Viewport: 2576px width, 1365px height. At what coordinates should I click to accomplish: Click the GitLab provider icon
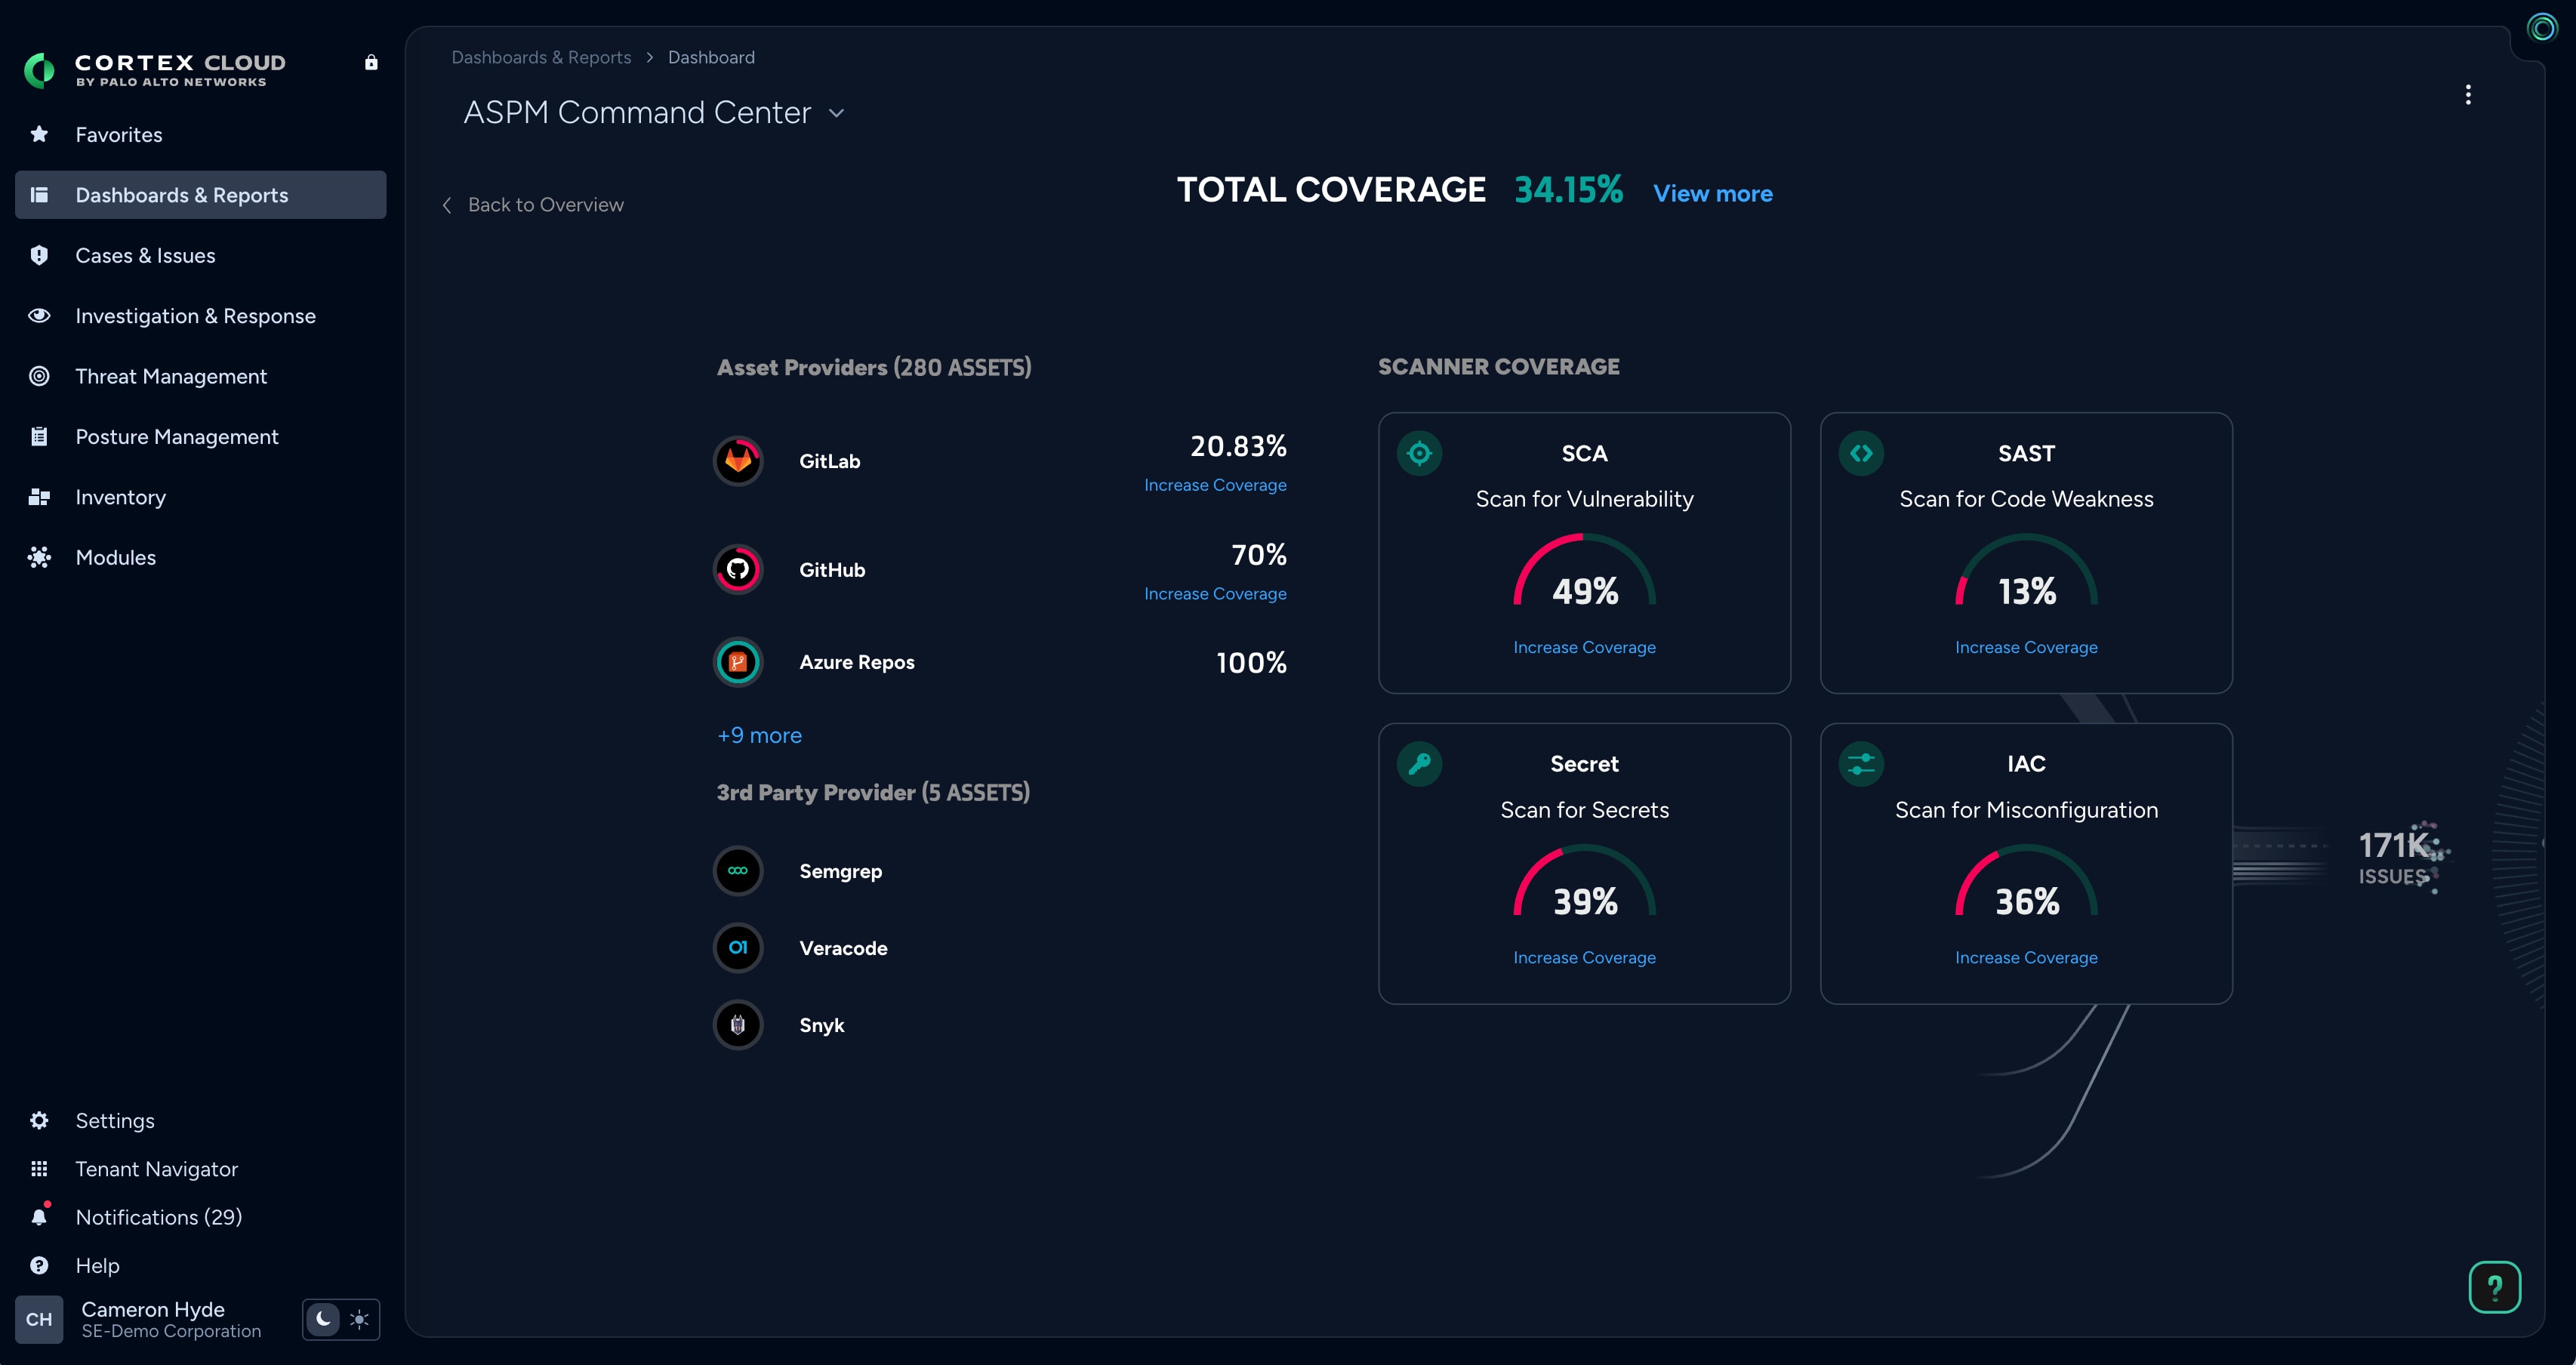738,461
